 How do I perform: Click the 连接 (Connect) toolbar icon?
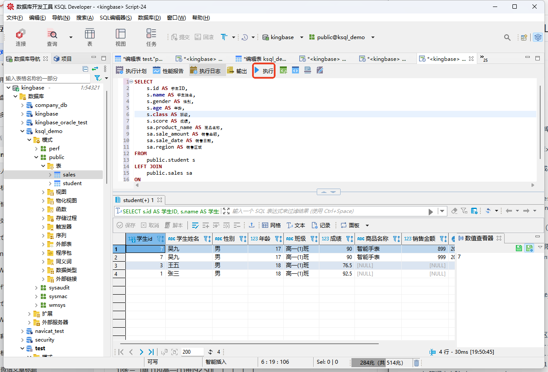(20, 37)
